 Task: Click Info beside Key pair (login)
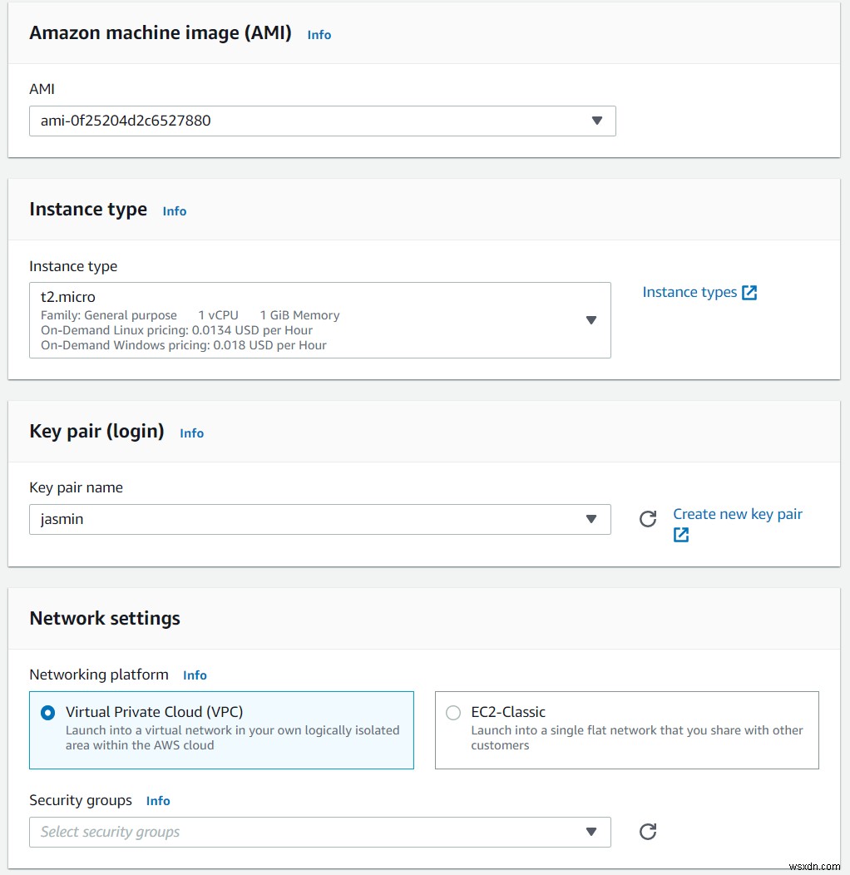[191, 433]
